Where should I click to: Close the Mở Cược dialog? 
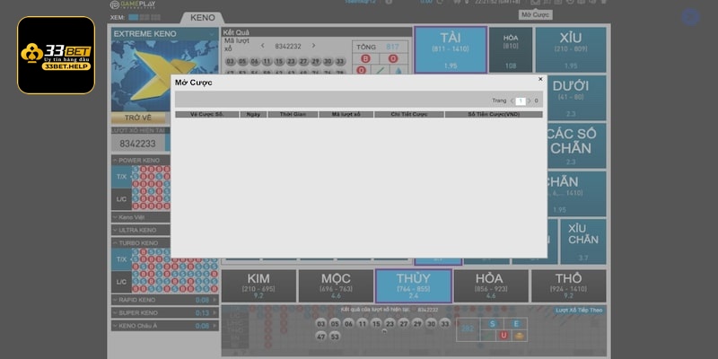click(x=540, y=79)
